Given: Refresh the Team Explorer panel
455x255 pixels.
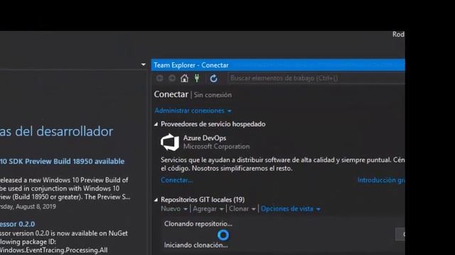Looking at the screenshot, I should [x=213, y=79].
